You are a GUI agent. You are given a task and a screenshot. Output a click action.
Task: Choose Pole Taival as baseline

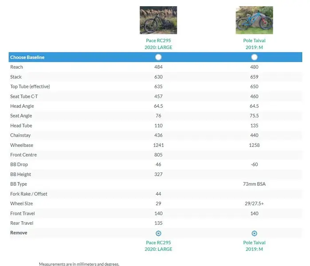(x=254, y=57)
